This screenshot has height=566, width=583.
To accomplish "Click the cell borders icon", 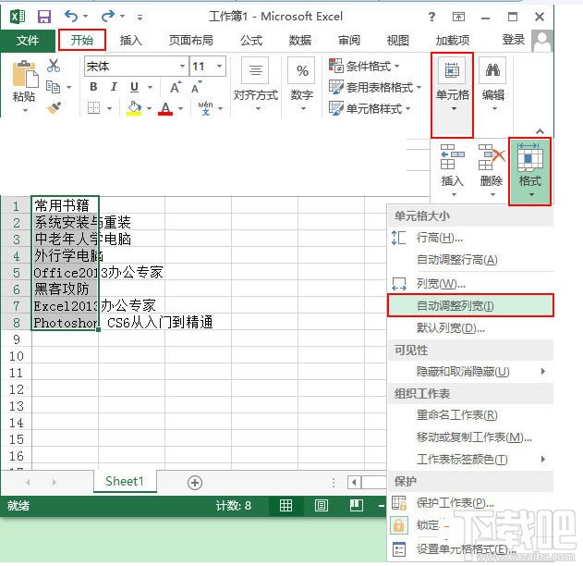I will coord(93,108).
